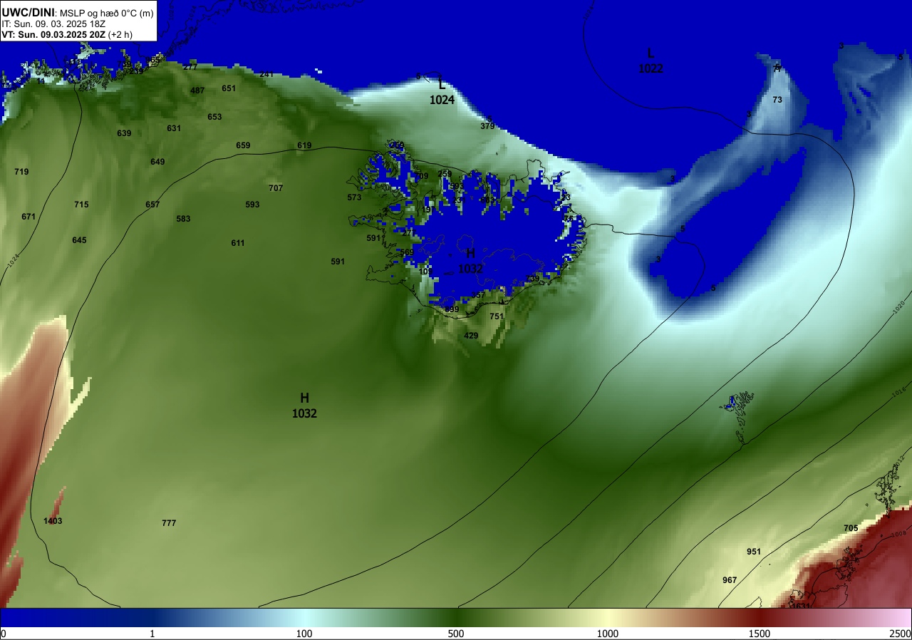912x640 pixels.
Task: Click the pink end of the color scale
Action: click(x=899, y=617)
